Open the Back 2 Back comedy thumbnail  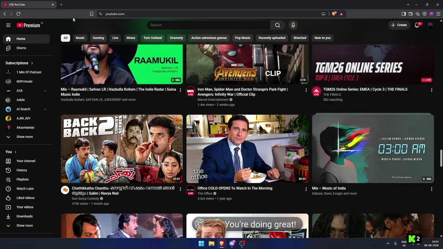[x=122, y=149]
